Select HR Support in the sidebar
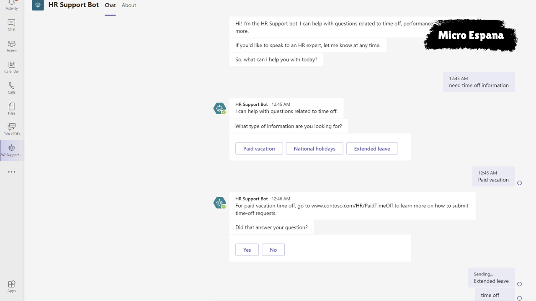The width and height of the screenshot is (536, 301). pyautogui.click(x=11, y=150)
